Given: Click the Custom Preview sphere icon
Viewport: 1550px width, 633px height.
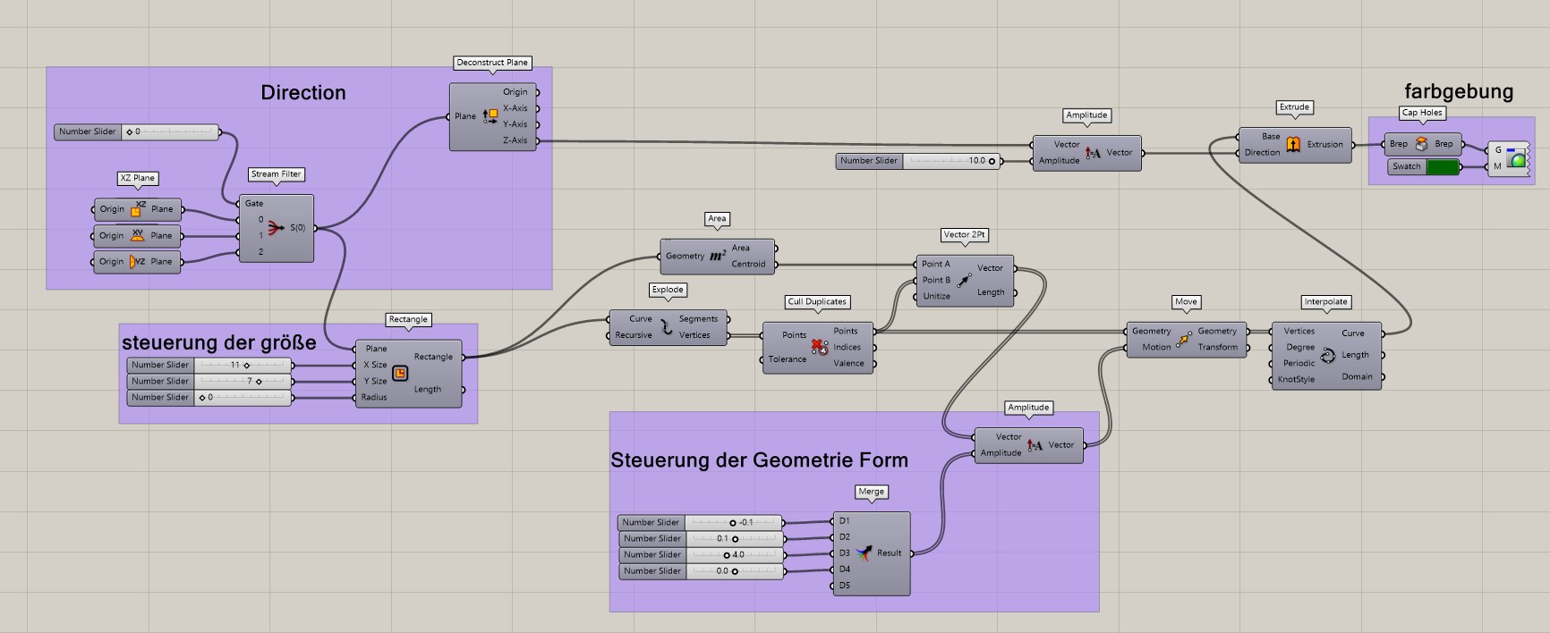Looking at the screenshot, I should tap(1516, 159).
